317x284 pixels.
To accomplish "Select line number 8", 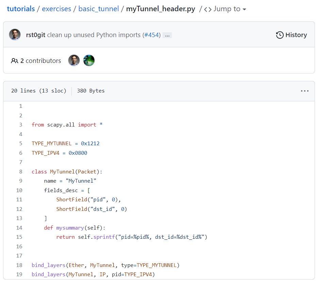I will [21, 172].
